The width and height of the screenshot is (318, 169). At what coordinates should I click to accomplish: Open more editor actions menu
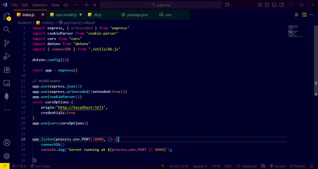[x=312, y=15]
